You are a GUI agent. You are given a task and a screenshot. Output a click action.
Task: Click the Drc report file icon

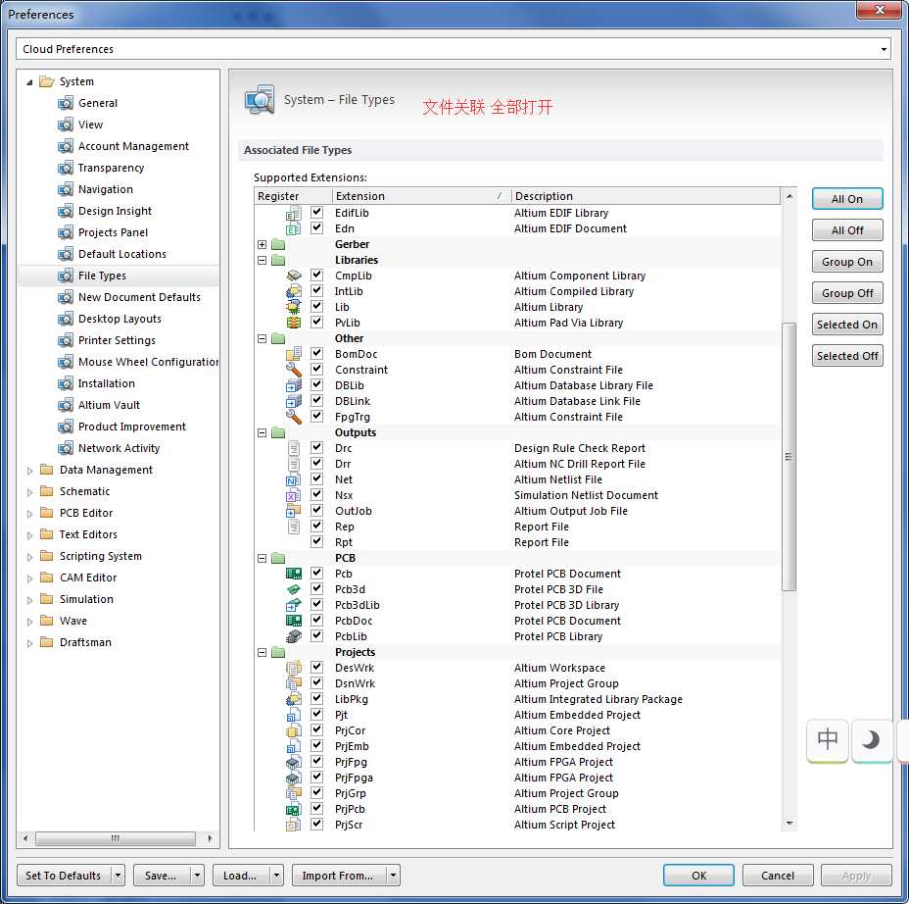pos(294,448)
